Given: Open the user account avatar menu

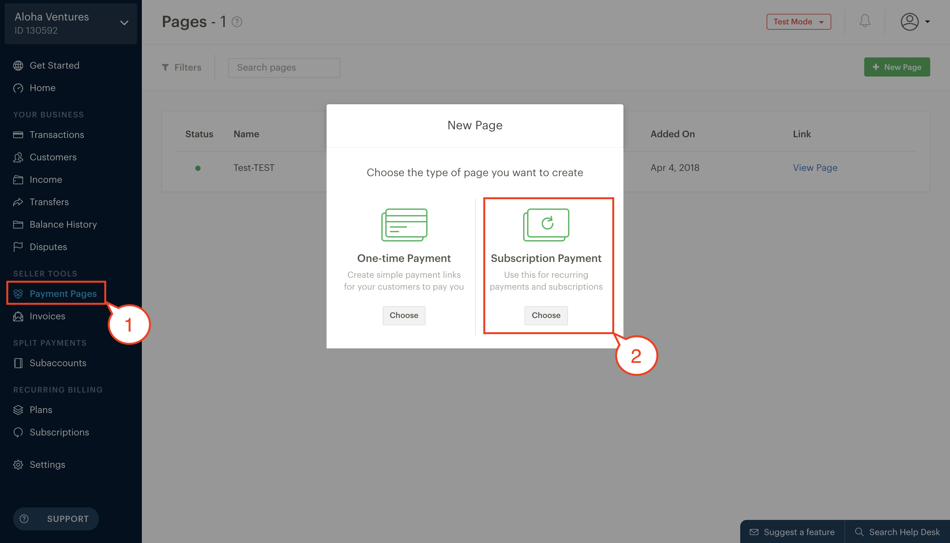Looking at the screenshot, I should 915,22.
